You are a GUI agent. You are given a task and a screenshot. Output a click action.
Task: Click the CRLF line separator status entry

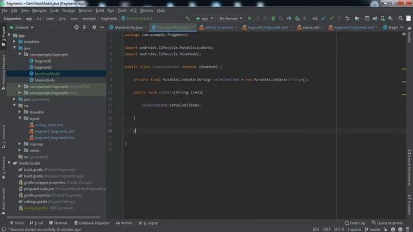[x=327, y=229]
